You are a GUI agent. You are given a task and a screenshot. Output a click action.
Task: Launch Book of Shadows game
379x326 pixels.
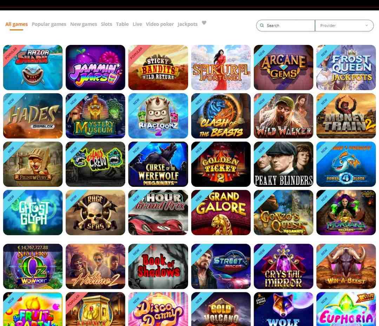click(x=158, y=266)
